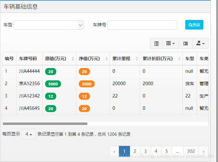Sort by 原值(万元) column
Screen dimensions: 218x162
(59, 59)
